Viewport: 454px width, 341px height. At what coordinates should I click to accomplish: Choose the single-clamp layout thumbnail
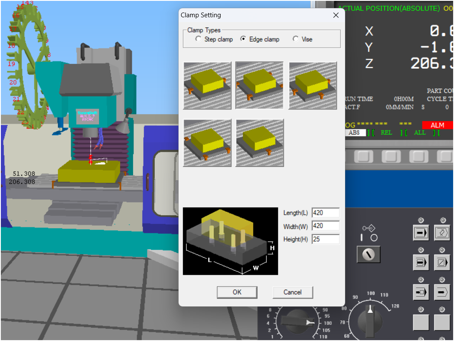point(259,143)
